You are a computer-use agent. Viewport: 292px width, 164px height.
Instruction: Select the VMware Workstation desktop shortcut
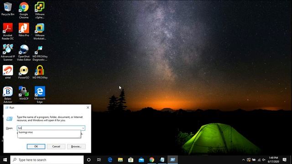[x=40, y=31]
